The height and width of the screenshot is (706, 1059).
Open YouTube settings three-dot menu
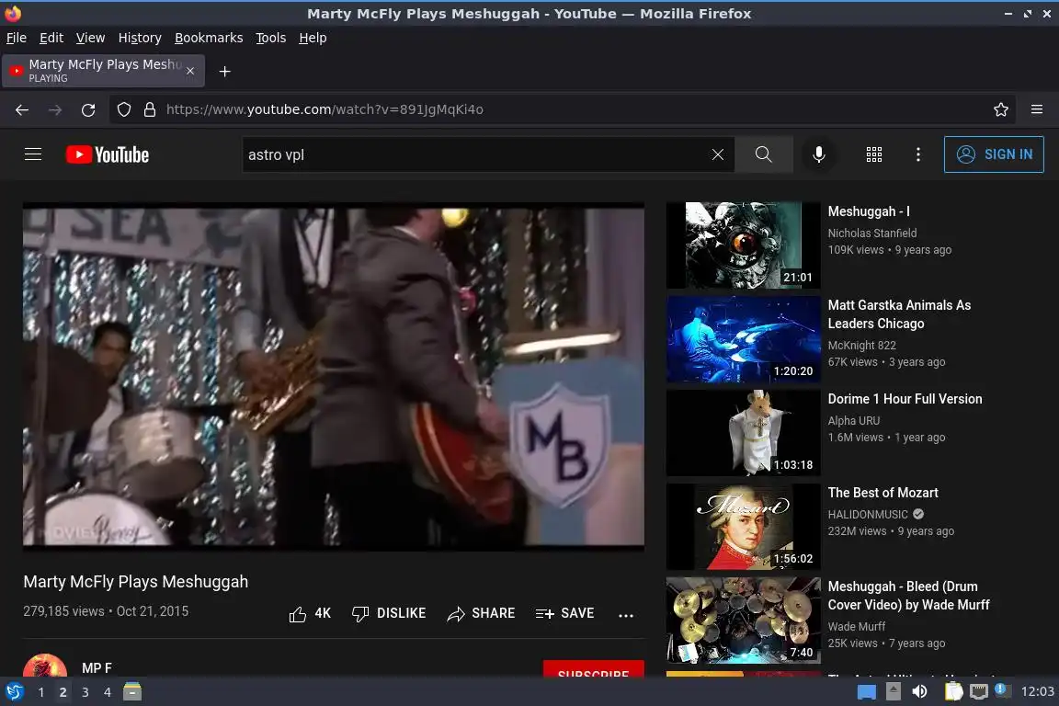coord(917,154)
